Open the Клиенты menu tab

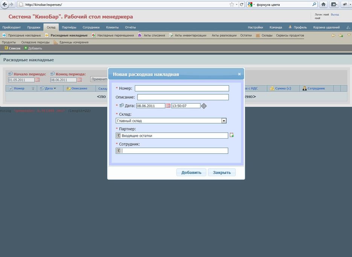point(112,27)
